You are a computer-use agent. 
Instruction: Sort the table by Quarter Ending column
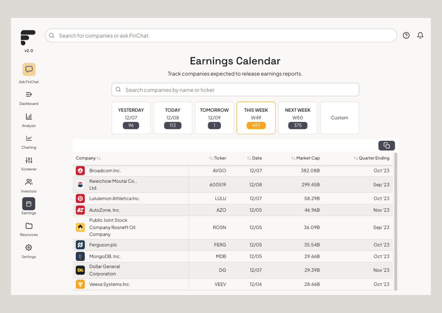tap(372, 158)
